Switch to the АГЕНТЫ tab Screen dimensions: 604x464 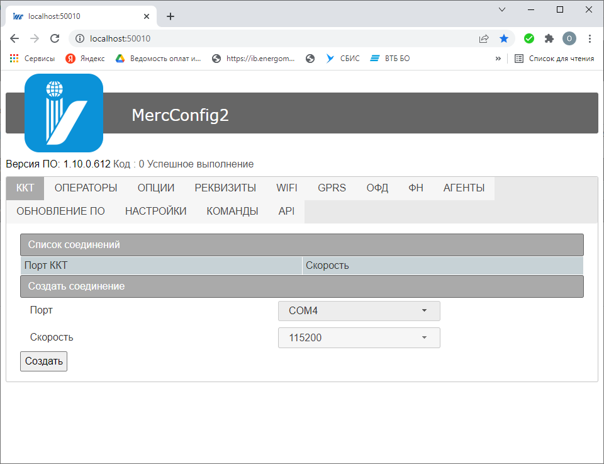[464, 188]
